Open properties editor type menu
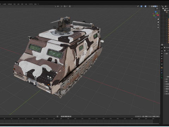This screenshot has height=127, width=169. (x=162, y=45)
